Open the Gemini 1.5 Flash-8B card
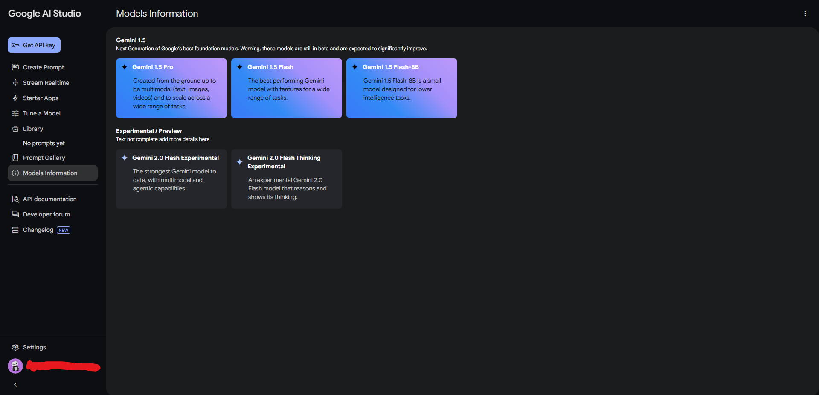Screen dimensions: 819x395 point(402,88)
